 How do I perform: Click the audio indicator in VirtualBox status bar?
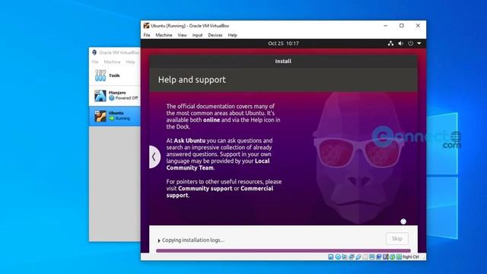pos(345,257)
